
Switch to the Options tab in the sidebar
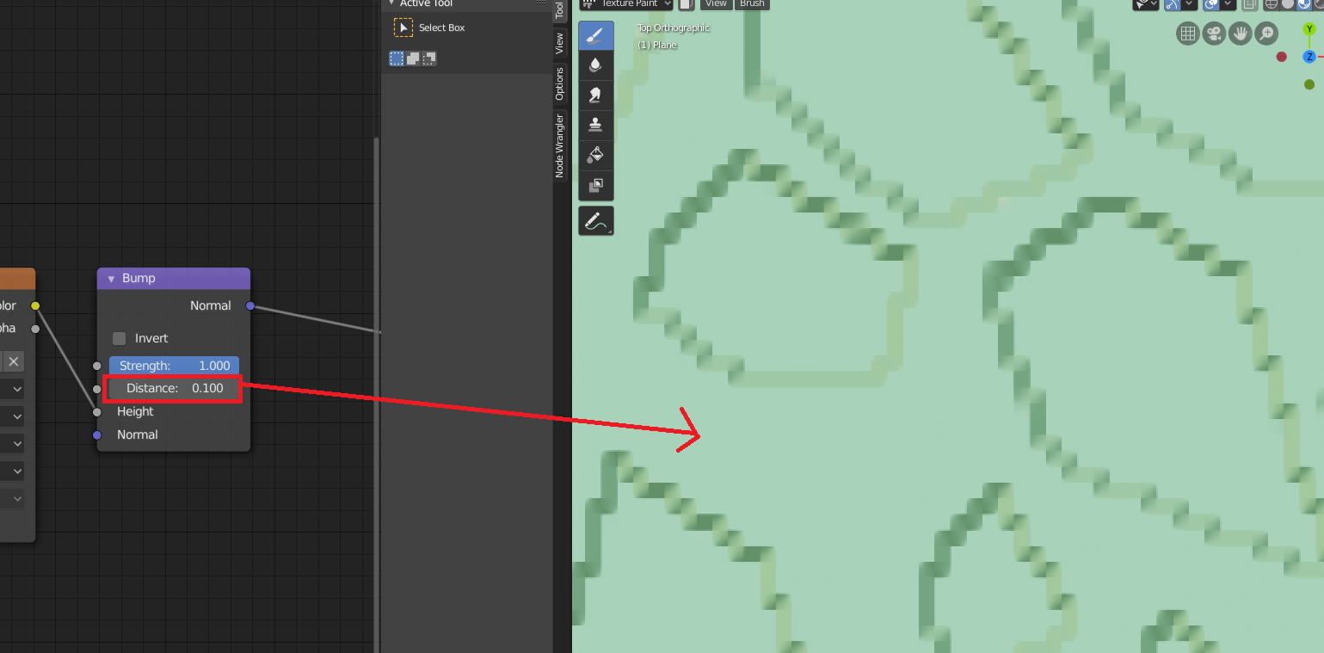pos(559,82)
